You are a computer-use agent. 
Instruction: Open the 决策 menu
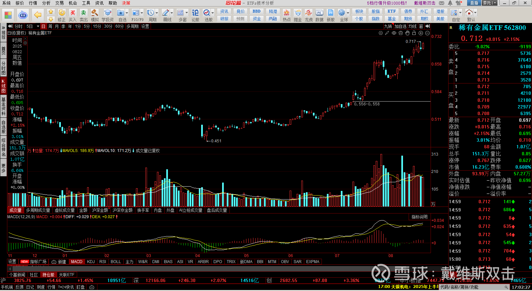[x=126, y=3]
